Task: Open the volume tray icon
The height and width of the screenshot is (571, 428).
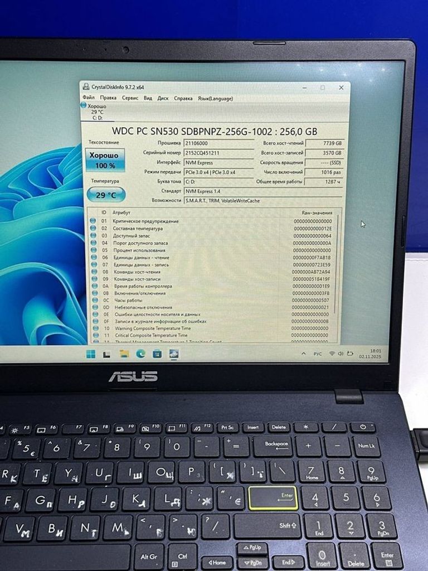Action: point(341,354)
